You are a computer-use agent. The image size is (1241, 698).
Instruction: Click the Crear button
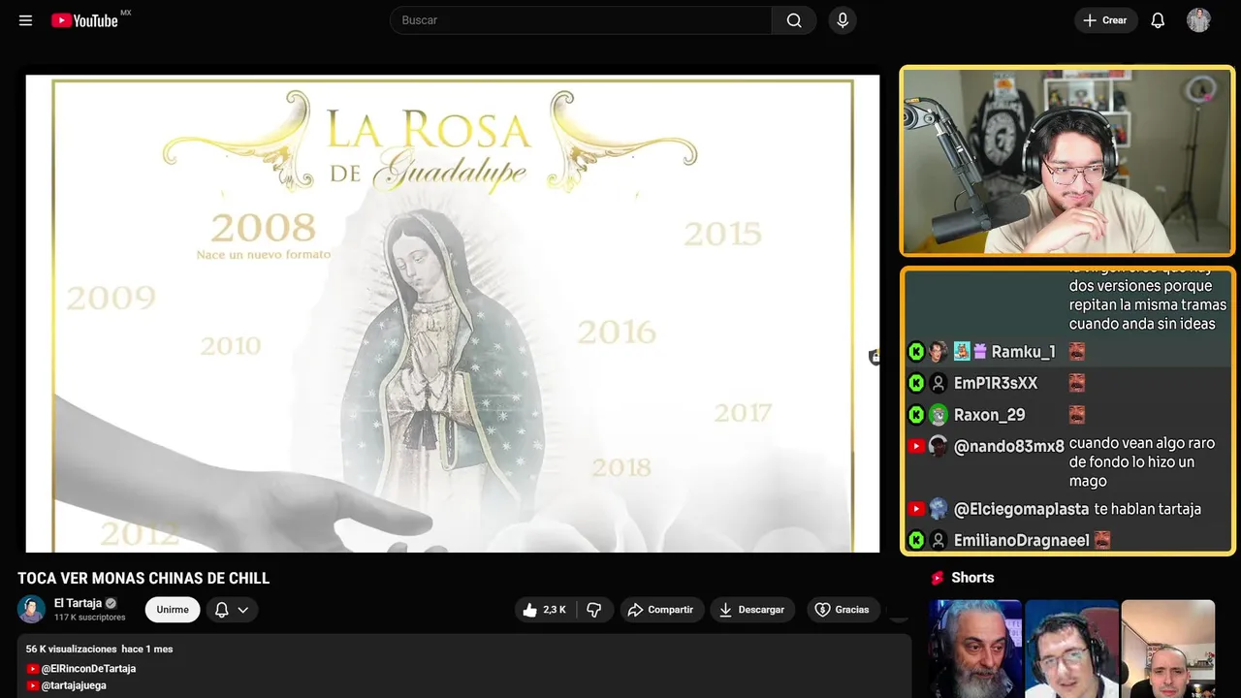1105,20
